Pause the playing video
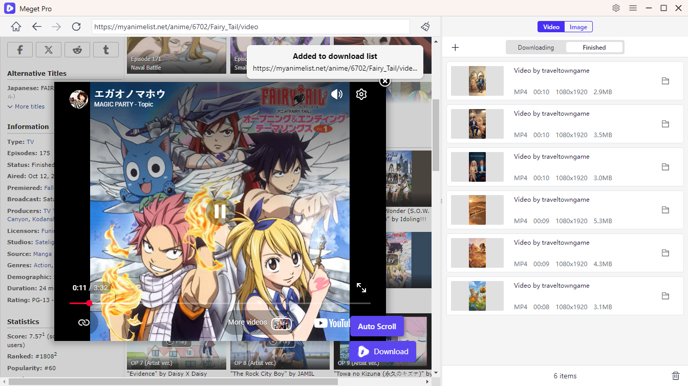This screenshot has width=688, height=386. [x=219, y=211]
